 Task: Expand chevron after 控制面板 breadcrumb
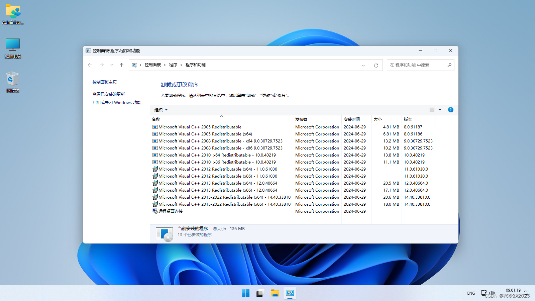pos(165,65)
